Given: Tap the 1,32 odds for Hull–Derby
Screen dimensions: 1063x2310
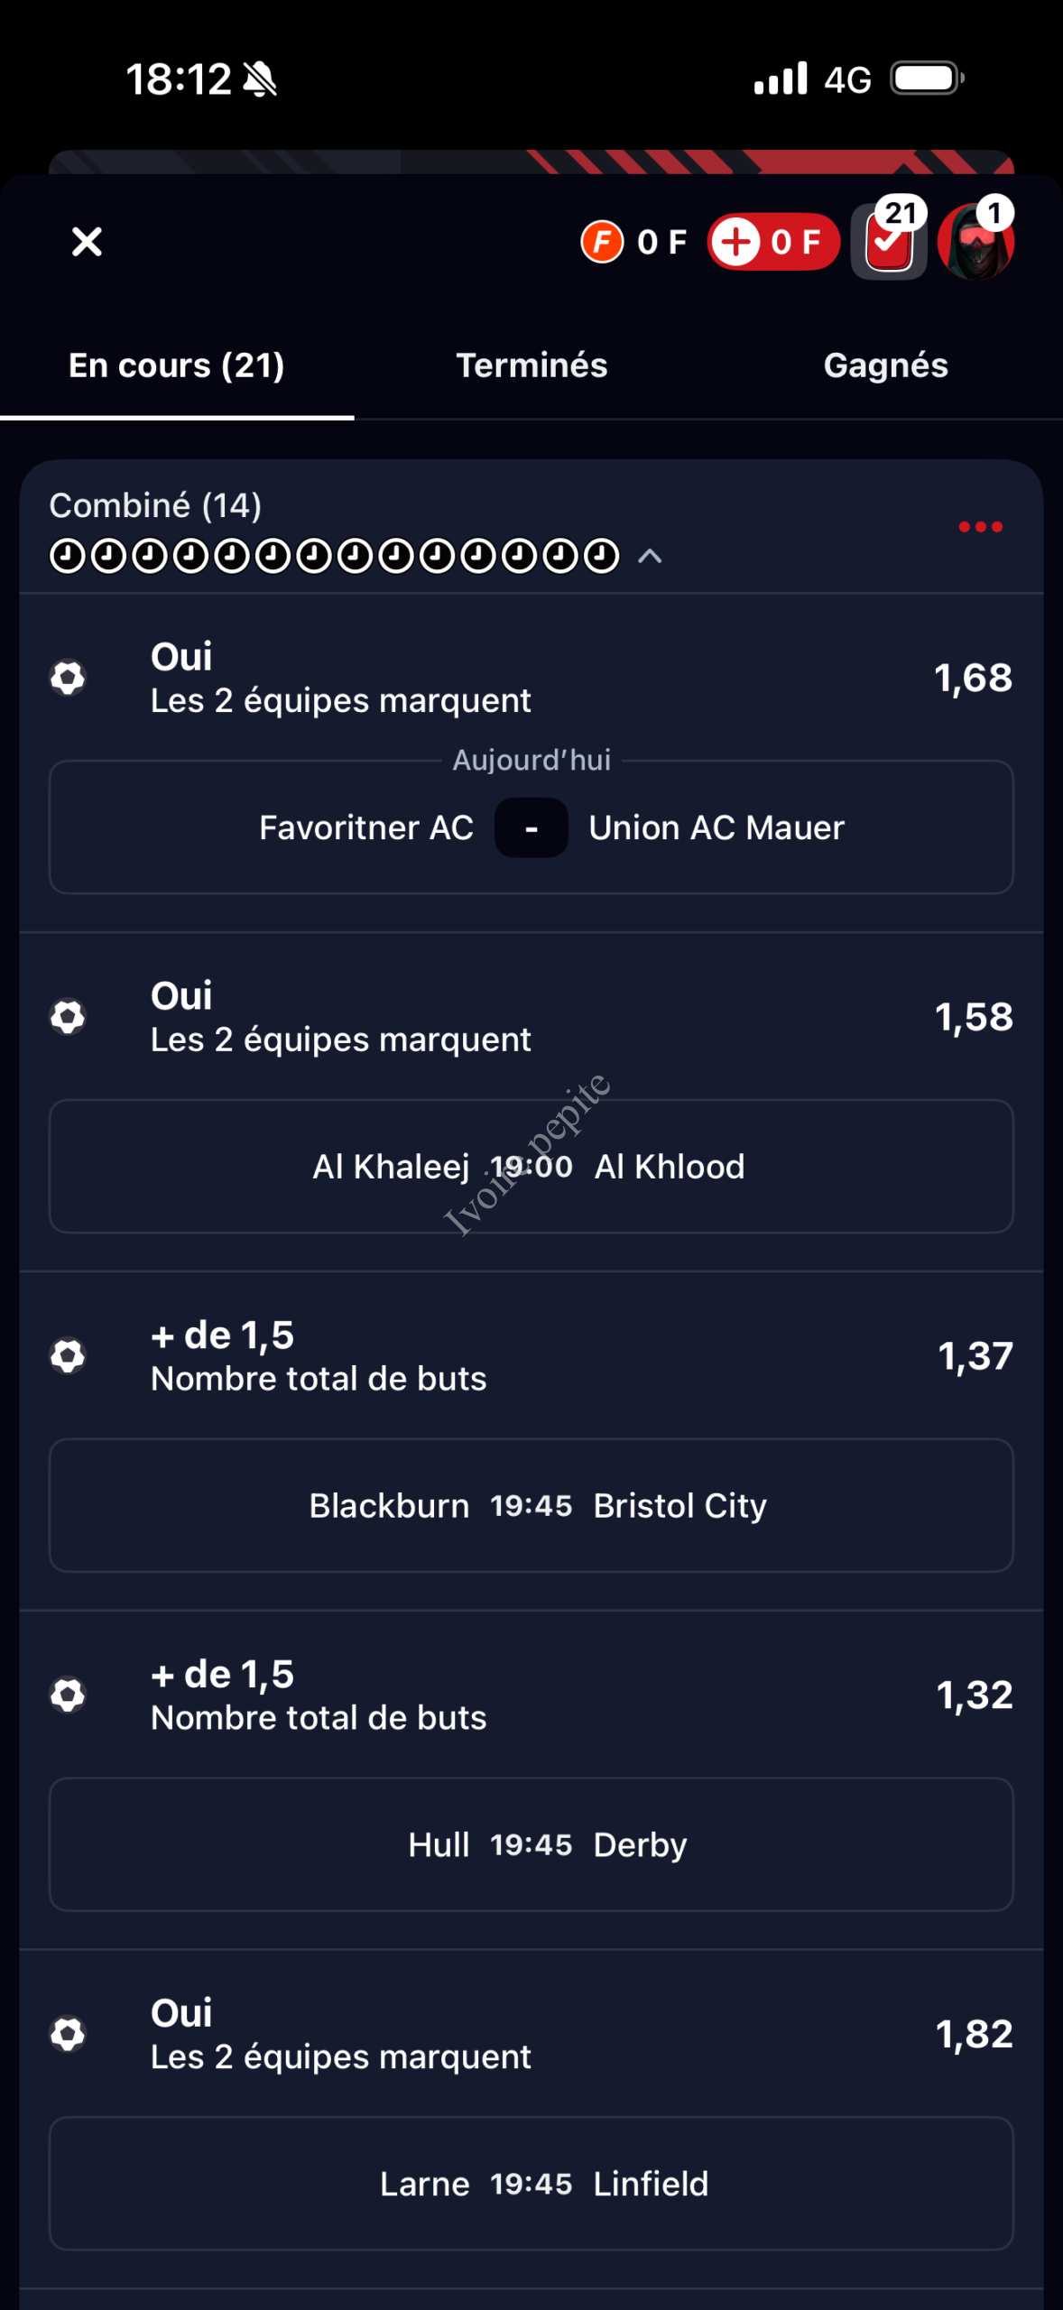Looking at the screenshot, I should click(975, 1696).
